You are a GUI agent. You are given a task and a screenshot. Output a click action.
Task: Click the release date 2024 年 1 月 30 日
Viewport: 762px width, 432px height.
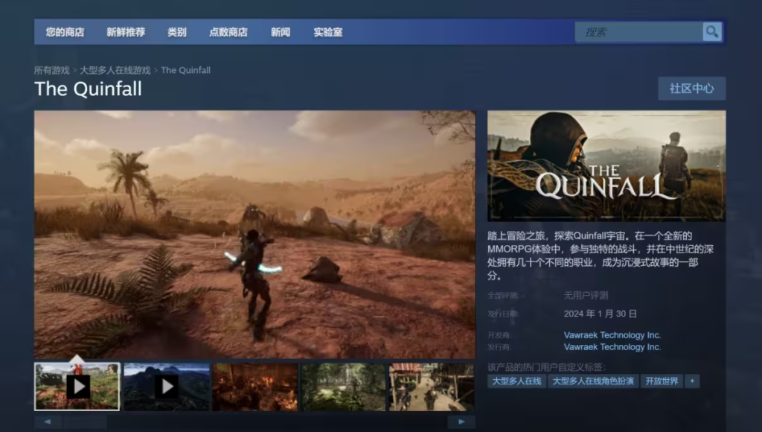tap(601, 314)
